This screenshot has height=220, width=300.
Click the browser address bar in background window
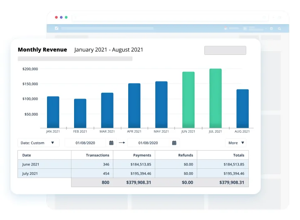click(170, 17)
